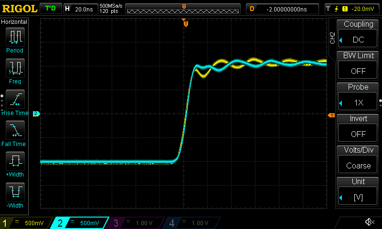Click the rising edge trigger icon
382x229 pixels.
coord(337,9)
